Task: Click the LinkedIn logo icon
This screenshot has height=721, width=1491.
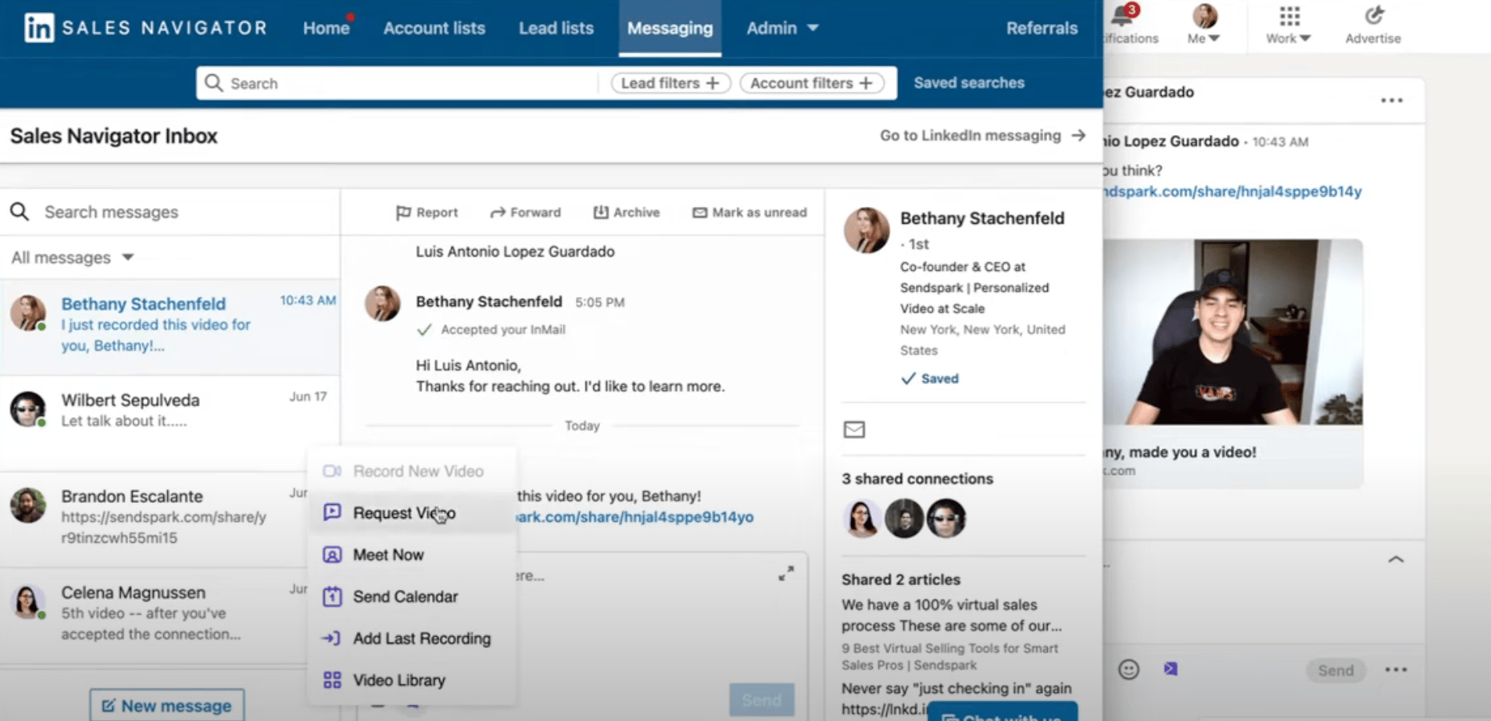Action: click(x=38, y=28)
